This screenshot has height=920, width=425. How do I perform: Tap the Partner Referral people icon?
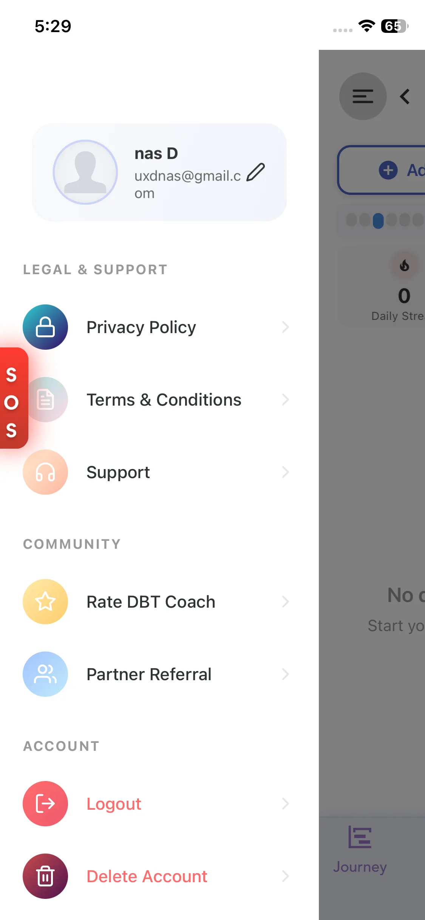pyautogui.click(x=45, y=674)
